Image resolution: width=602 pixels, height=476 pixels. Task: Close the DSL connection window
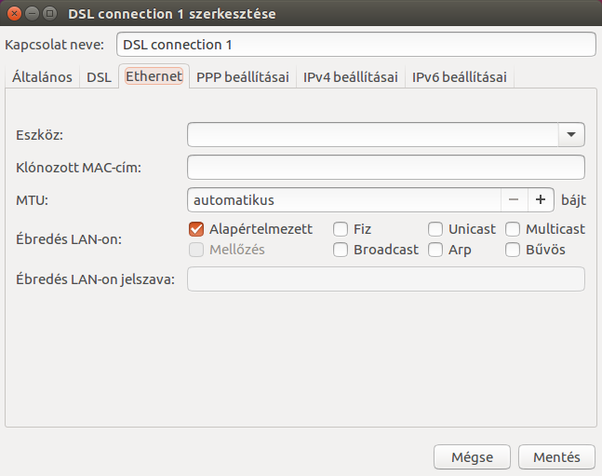[13, 14]
